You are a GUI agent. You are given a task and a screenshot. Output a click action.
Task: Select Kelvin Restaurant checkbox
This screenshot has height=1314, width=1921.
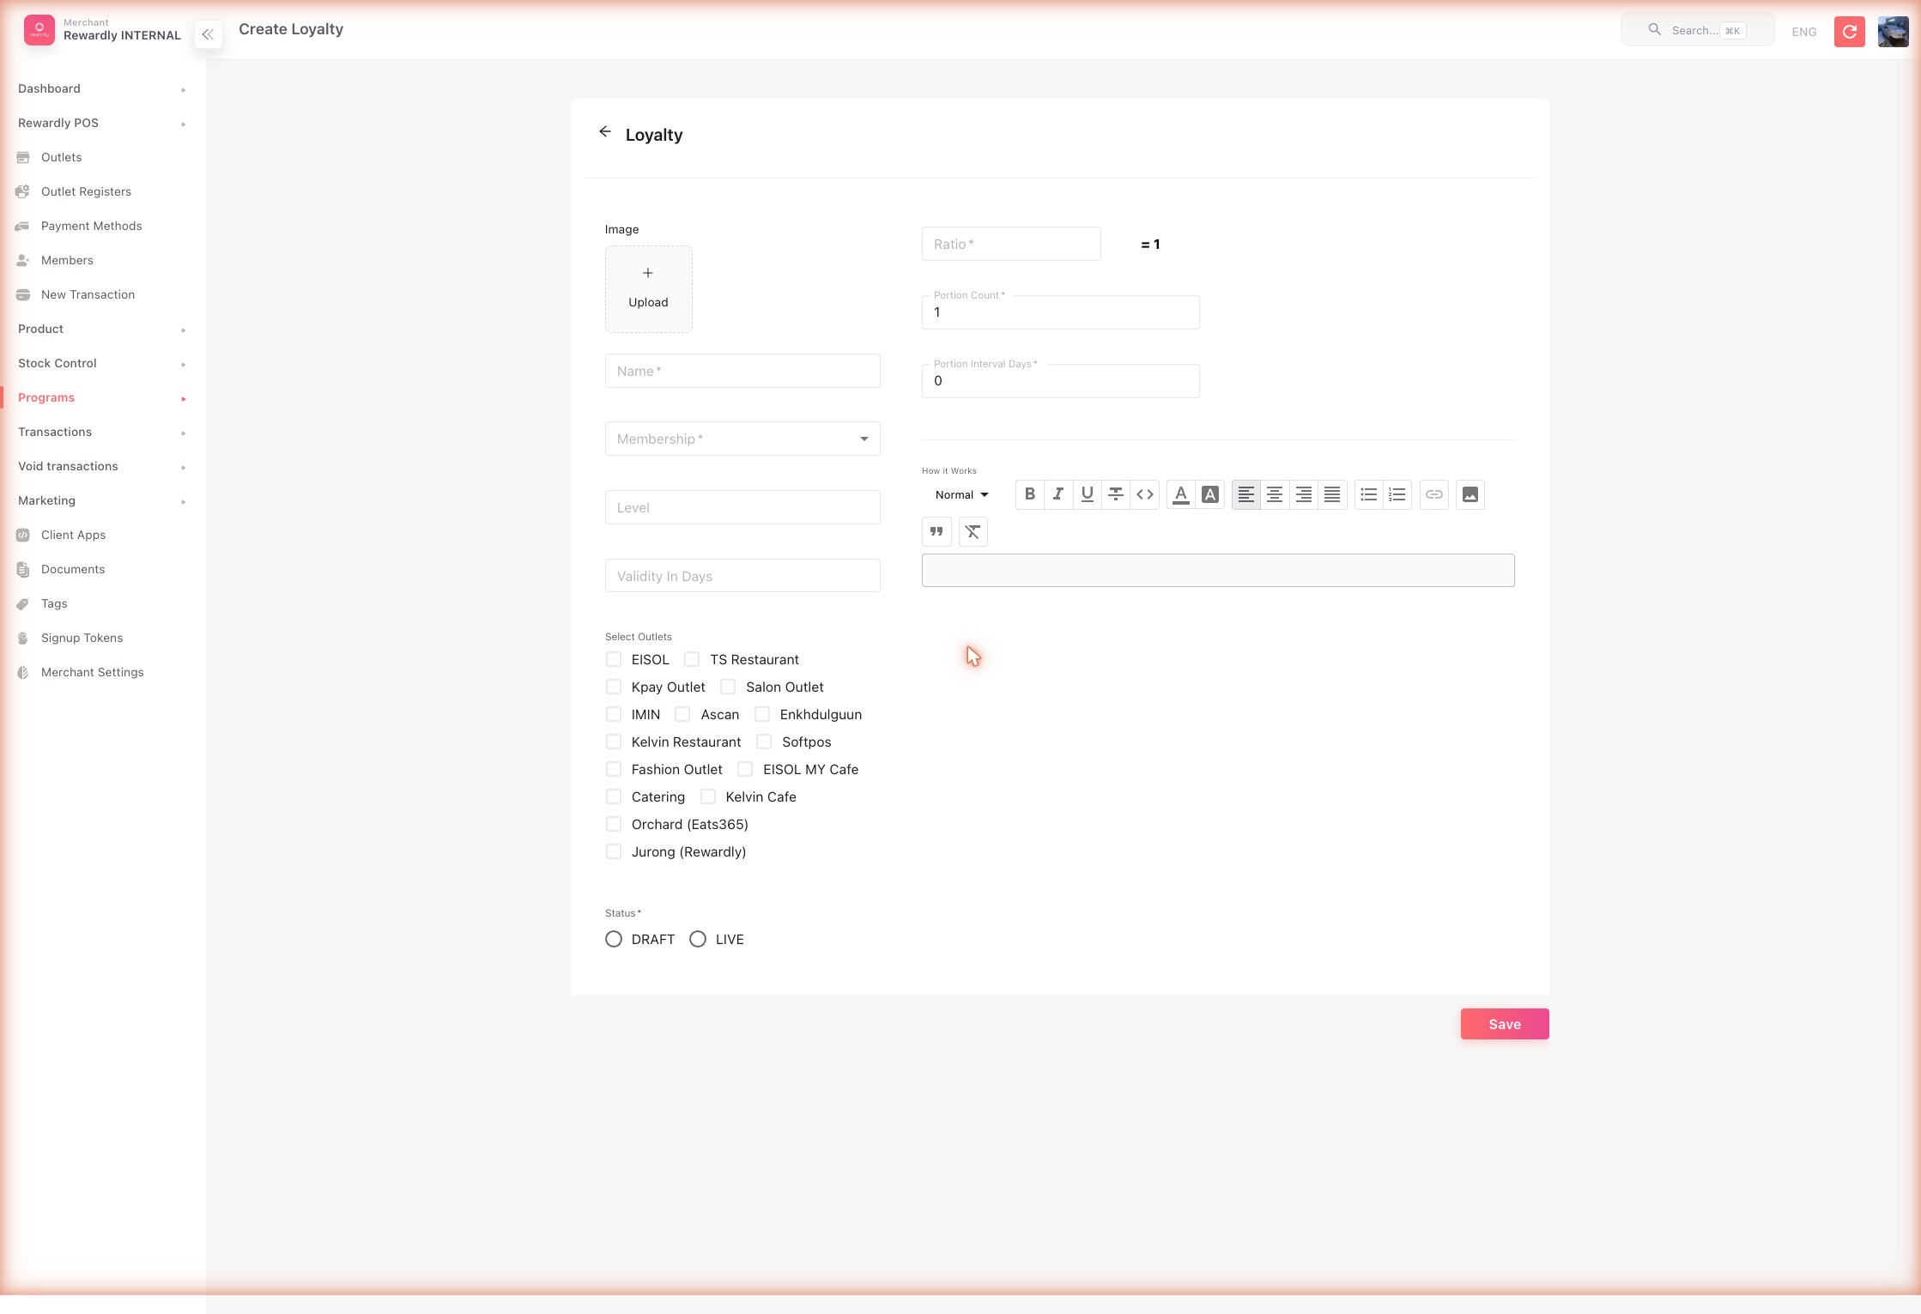point(614,742)
